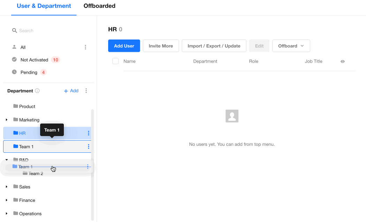Toggle column visibility with the eye icon
366x222 pixels.
pyautogui.click(x=342, y=62)
